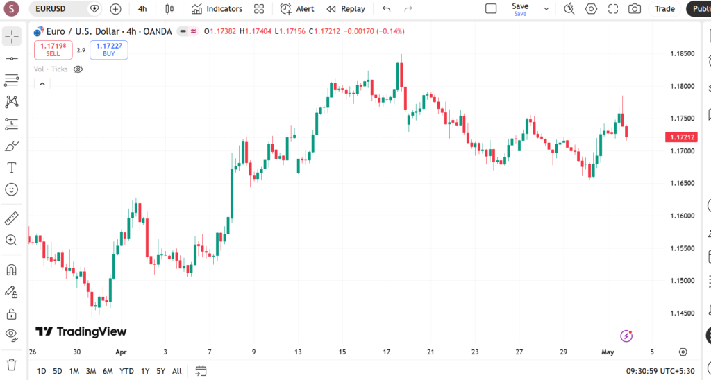This screenshot has width=711, height=380.
Task: Take a chart snapshot with camera icon
Action: [635, 8]
